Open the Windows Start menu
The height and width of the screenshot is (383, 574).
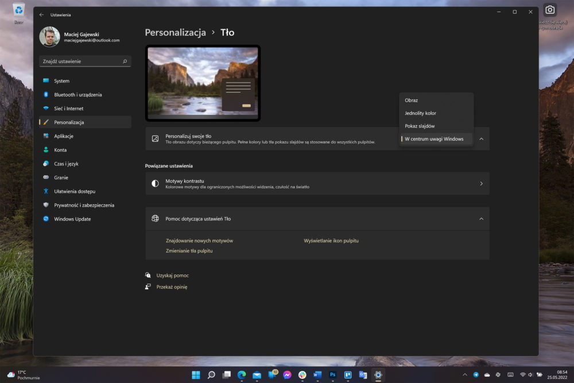[x=196, y=374]
